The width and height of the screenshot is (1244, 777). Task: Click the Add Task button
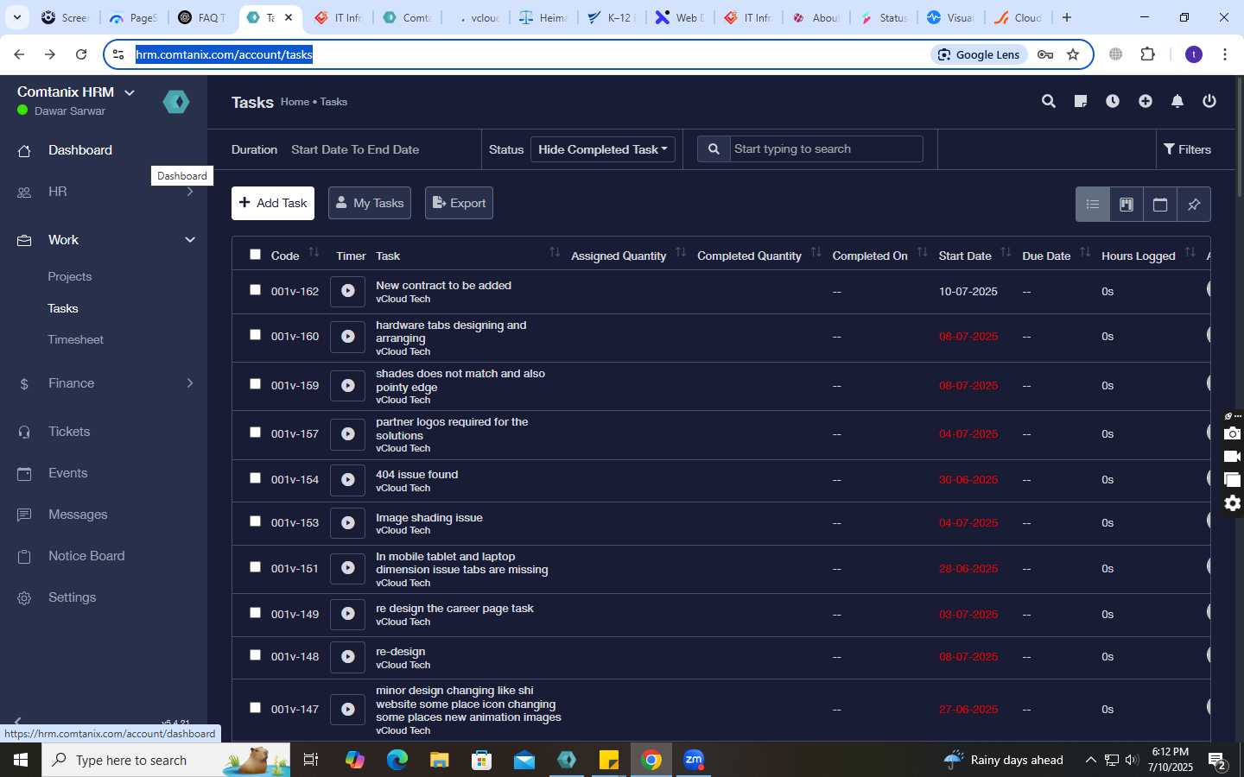point(273,203)
